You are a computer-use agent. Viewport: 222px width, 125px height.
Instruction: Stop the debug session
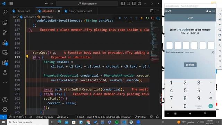[153, 18]
